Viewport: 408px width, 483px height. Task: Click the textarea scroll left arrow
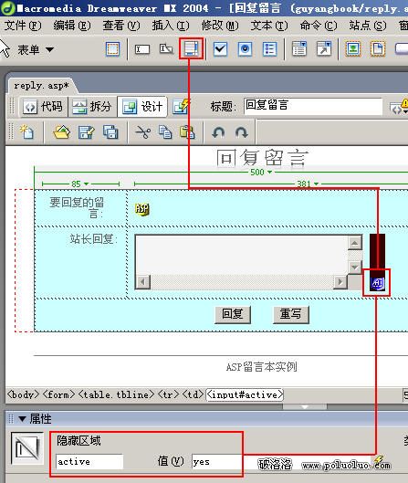pos(142,281)
